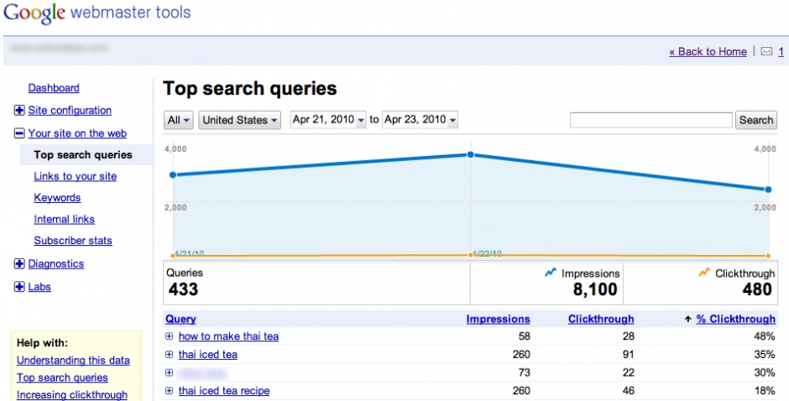The width and height of the screenshot is (789, 401).
Task: Open the Labs link
Action: (x=39, y=287)
